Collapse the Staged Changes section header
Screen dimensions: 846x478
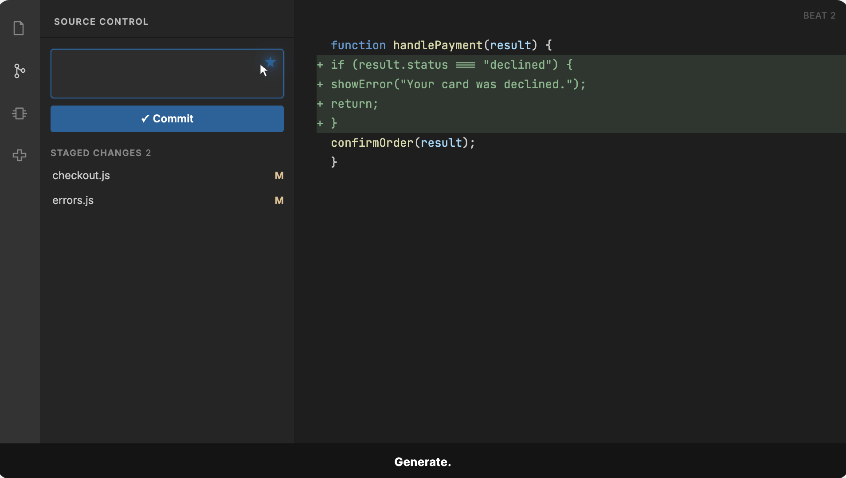(101, 153)
